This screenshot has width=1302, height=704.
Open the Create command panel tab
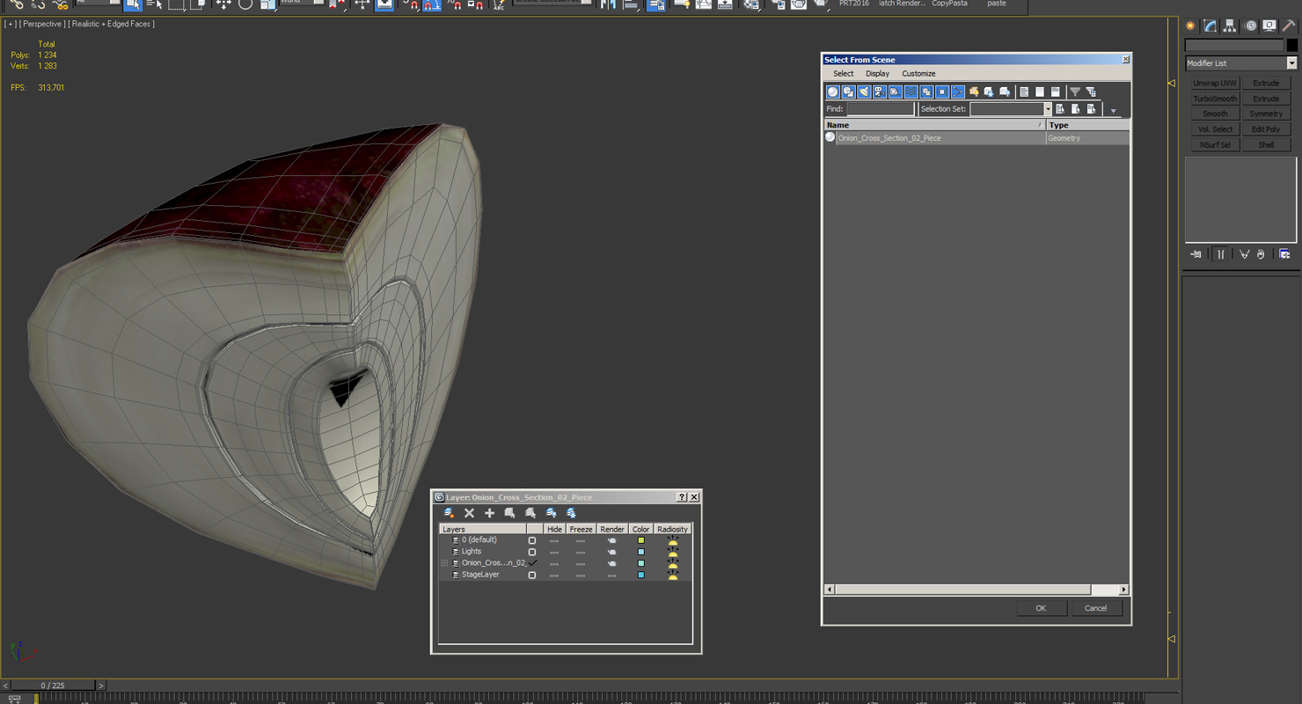(x=1190, y=26)
